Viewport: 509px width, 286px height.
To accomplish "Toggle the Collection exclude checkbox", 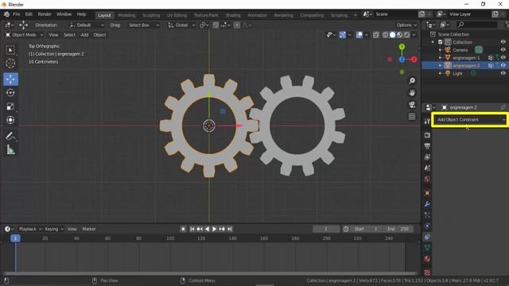I will 441,42.
